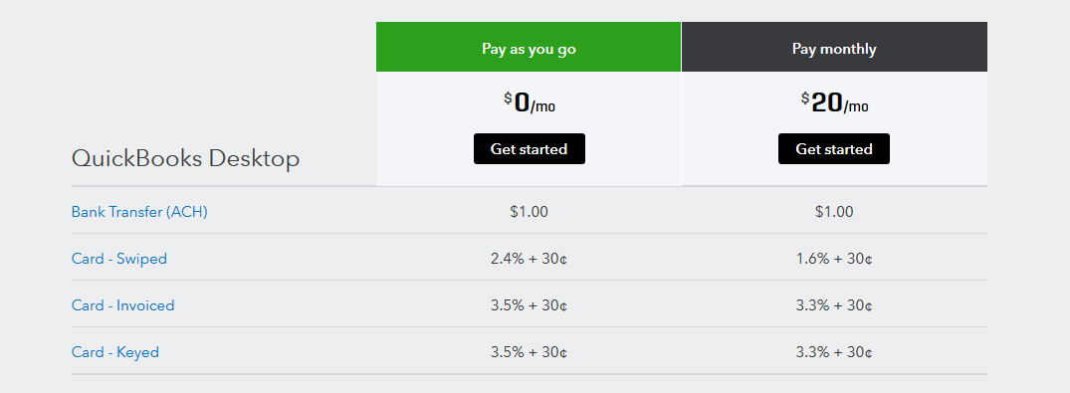Click the Pay as you go invoiced rate 3.5% + 30¢

(529, 305)
